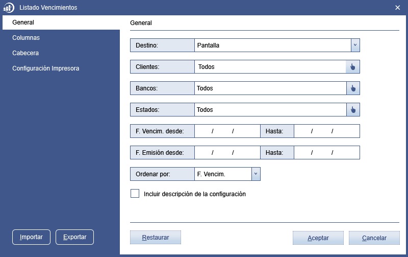Focus the F. Emisión Hasta date field
408x257 pixels.
click(x=327, y=152)
